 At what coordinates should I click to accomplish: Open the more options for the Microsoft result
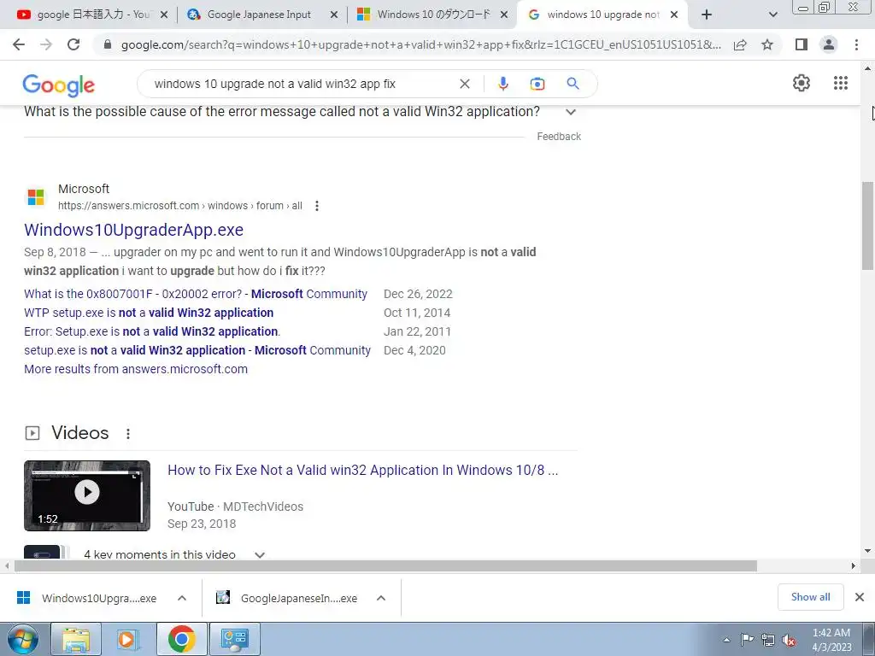pyautogui.click(x=317, y=206)
